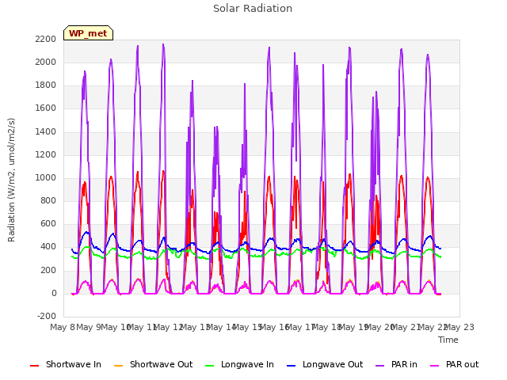Click the orange Shortwave Out legend swatch

118,366
